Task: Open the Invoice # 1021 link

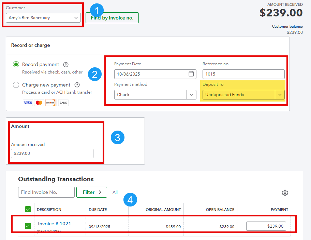Action: (x=55, y=224)
